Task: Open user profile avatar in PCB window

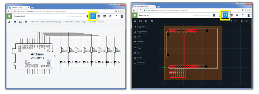Action: point(249,15)
